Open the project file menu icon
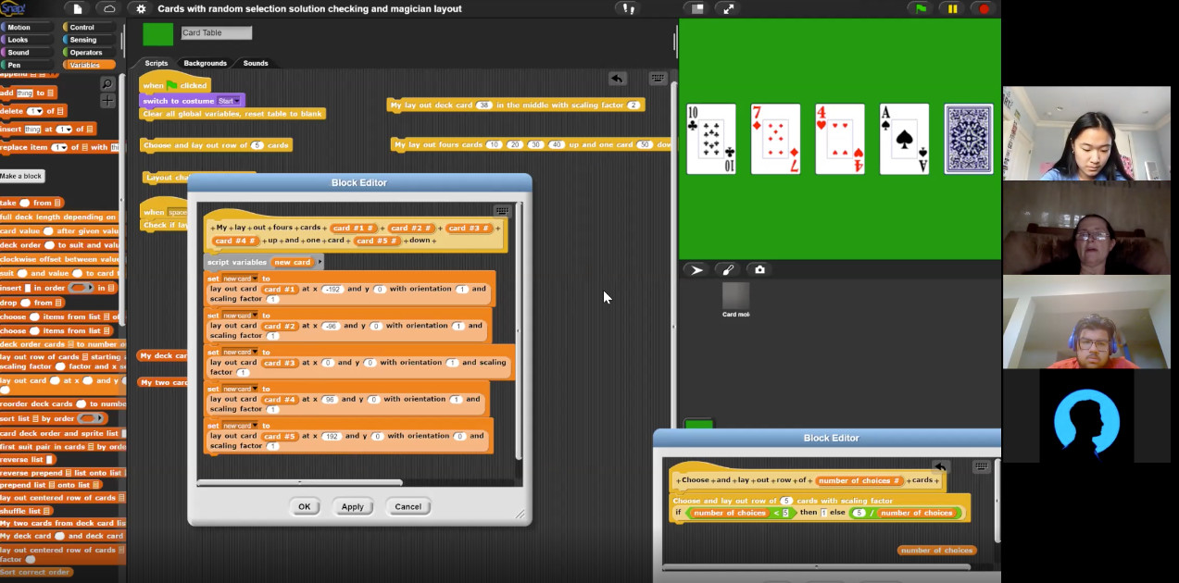1179x583 pixels. pyautogui.click(x=78, y=8)
